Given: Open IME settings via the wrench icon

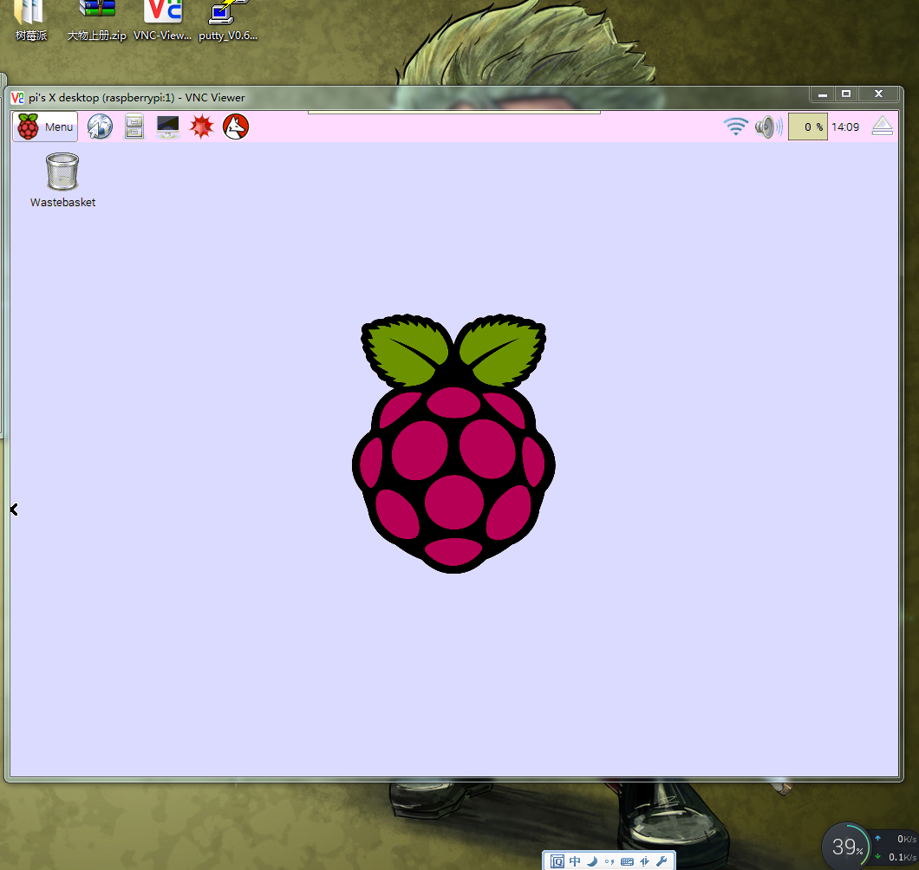Looking at the screenshot, I should pyautogui.click(x=662, y=861).
